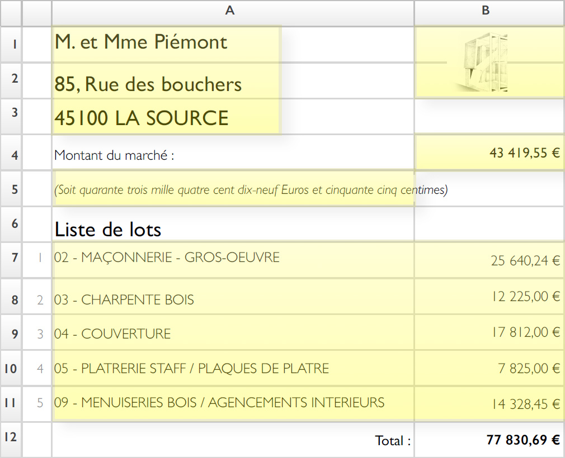This screenshot has height=458, width=565.
Task: Click the 43 419,55 € amount cell
Action: [x=524, y=153]
